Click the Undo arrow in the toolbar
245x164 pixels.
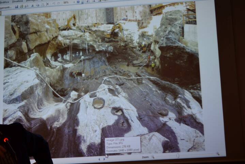coord(53,4)
